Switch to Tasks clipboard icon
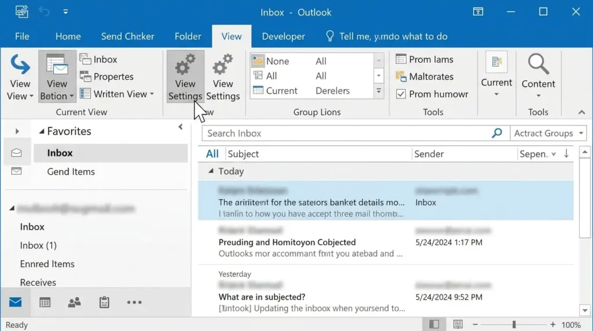 pyautogui.click(x=104, y=302)
